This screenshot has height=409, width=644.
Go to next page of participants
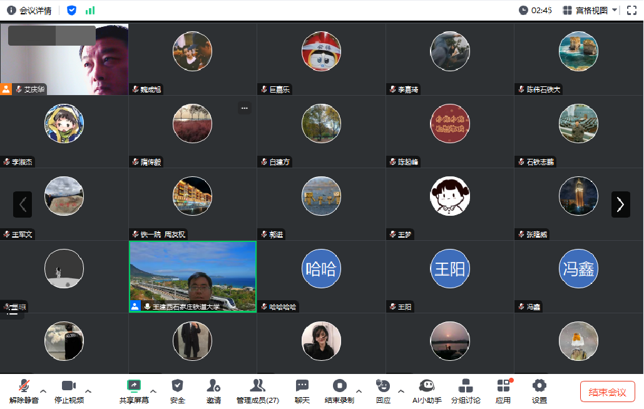point(620,204)
